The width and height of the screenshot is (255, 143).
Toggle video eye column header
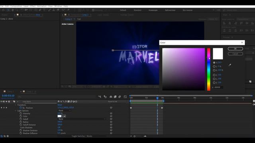point(1,102)
